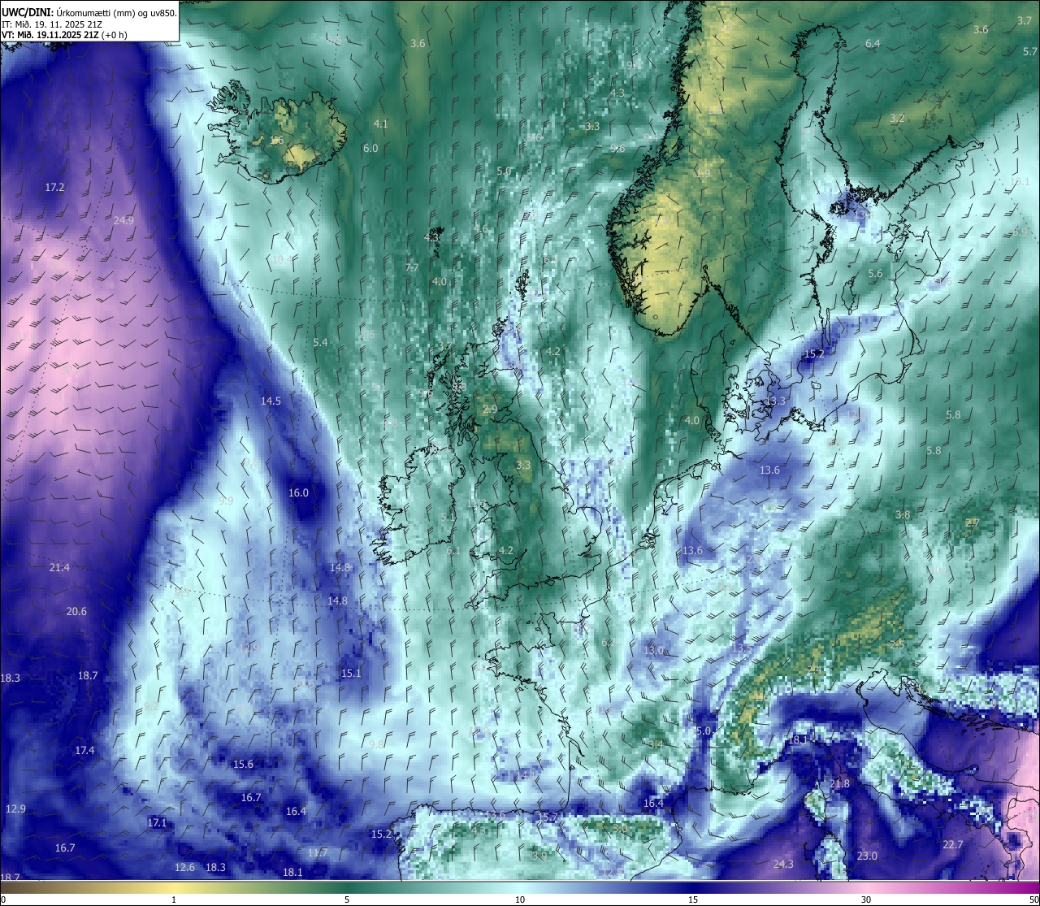The height and width of the screenshot is (906, 1040).
Task: Select the 6.0 value near Iceland
Action: click(370, 148)
